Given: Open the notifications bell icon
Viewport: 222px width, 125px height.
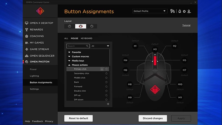Looking at the screenshot, I should (x=180, y=11).
